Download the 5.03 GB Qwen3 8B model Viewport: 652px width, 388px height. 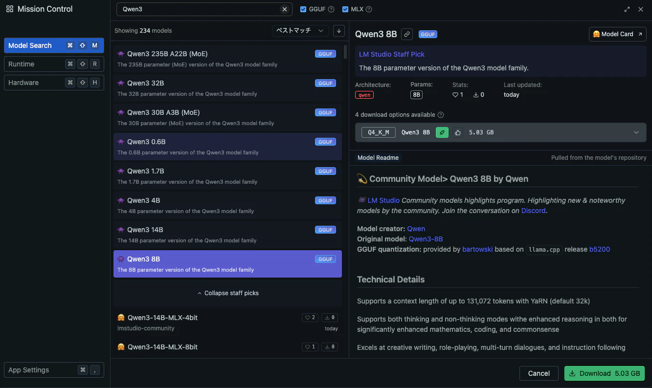pyautogui.click(x=605, y=373)
